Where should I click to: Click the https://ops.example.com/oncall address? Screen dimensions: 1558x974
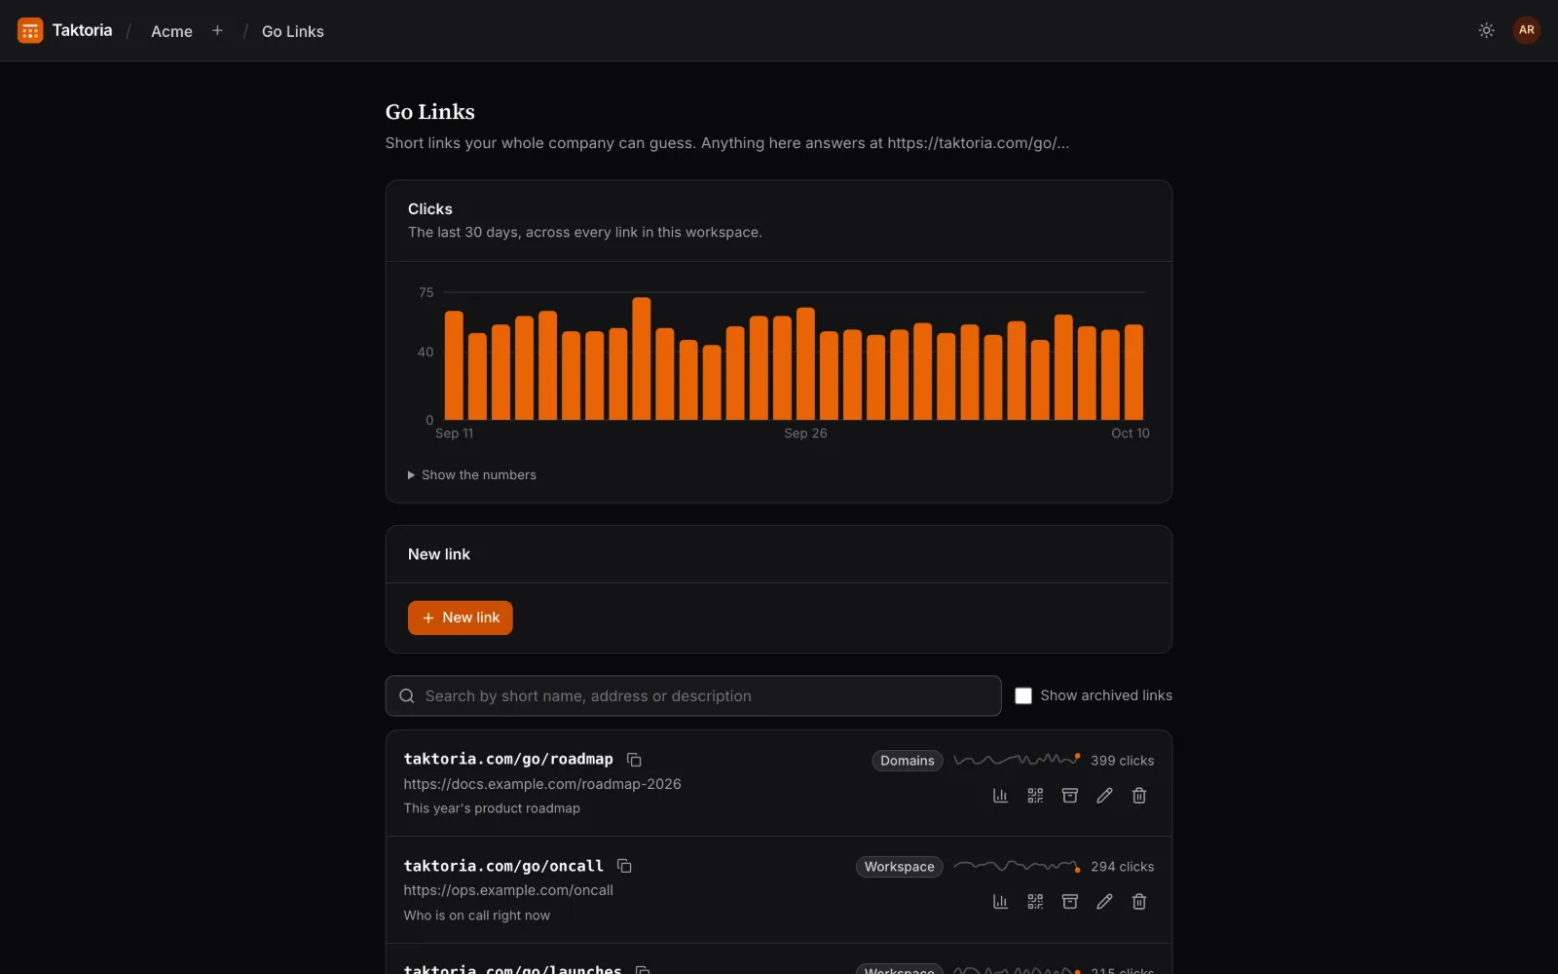click(x=508, y=890)
